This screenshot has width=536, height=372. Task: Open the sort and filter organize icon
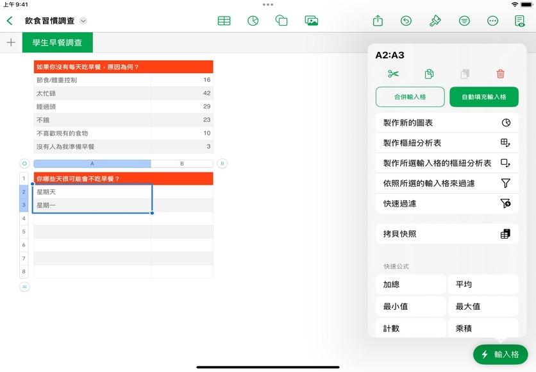pos(464,21)
